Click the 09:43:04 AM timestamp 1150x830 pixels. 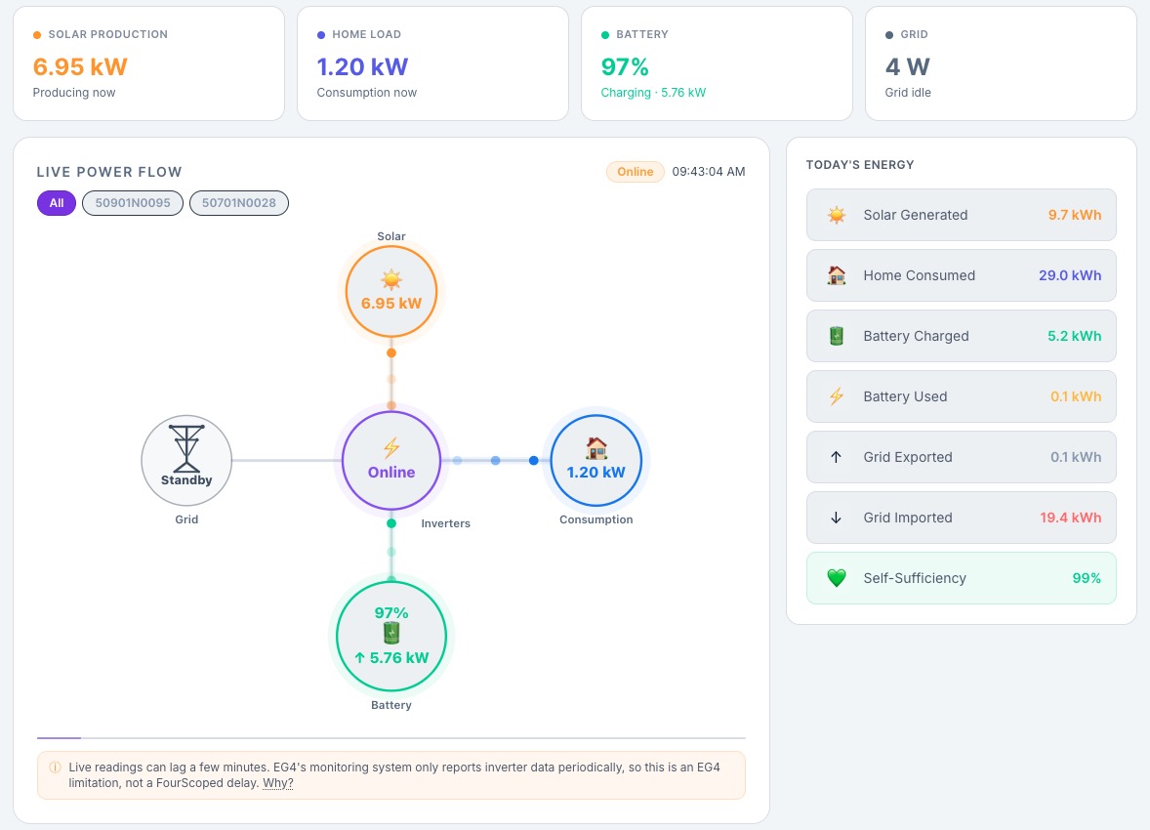click(709, 172)
